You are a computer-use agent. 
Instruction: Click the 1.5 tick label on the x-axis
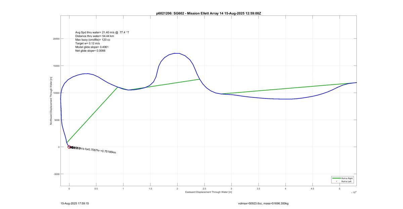coord(150,189)
